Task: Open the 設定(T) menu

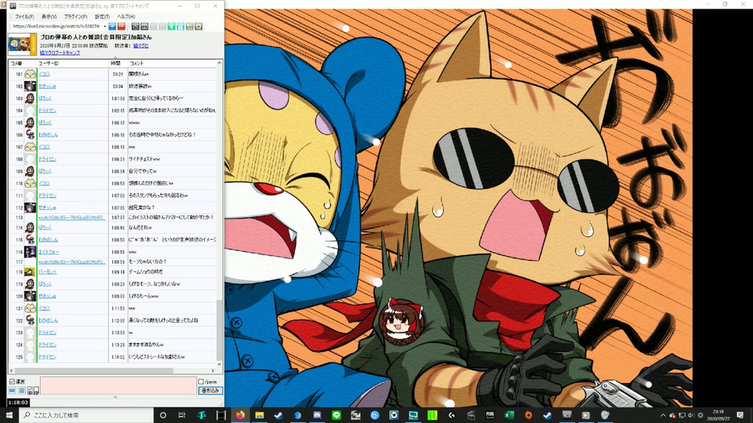Action: click(102, 16)
